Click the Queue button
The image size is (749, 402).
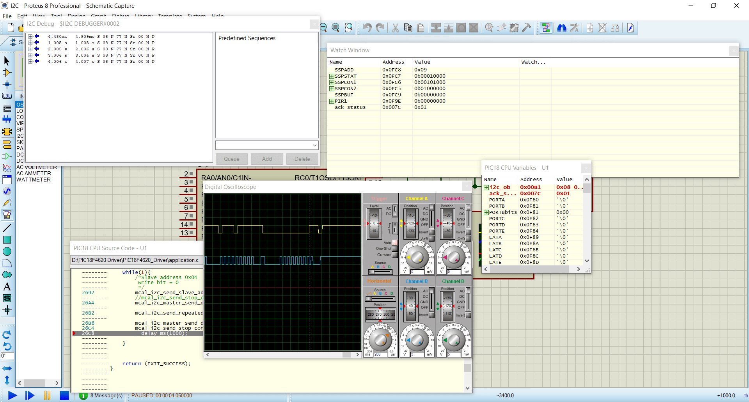[231, 159]
